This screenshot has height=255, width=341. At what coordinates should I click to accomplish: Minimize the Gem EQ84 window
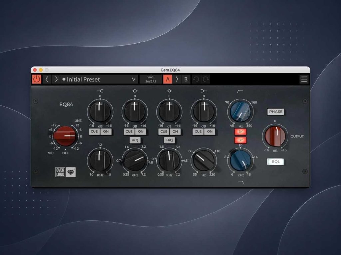tap(41, 70)
